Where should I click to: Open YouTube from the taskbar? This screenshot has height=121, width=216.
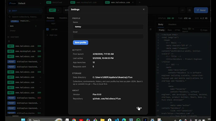tap(81, 120)
